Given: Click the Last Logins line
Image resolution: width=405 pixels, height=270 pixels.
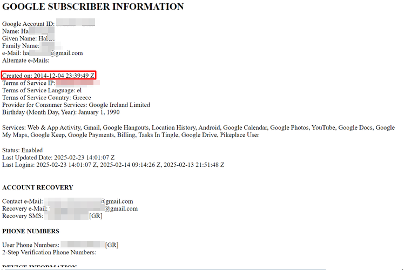Looking at the screenshot, I should point(113,165).
